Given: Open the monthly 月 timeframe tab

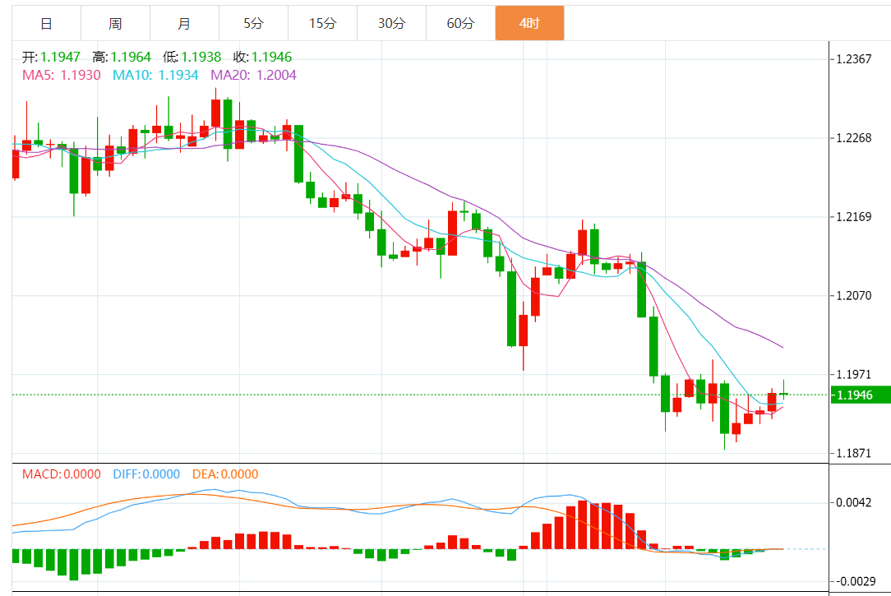Looking at the screenshot, I should tap(184, 23).
